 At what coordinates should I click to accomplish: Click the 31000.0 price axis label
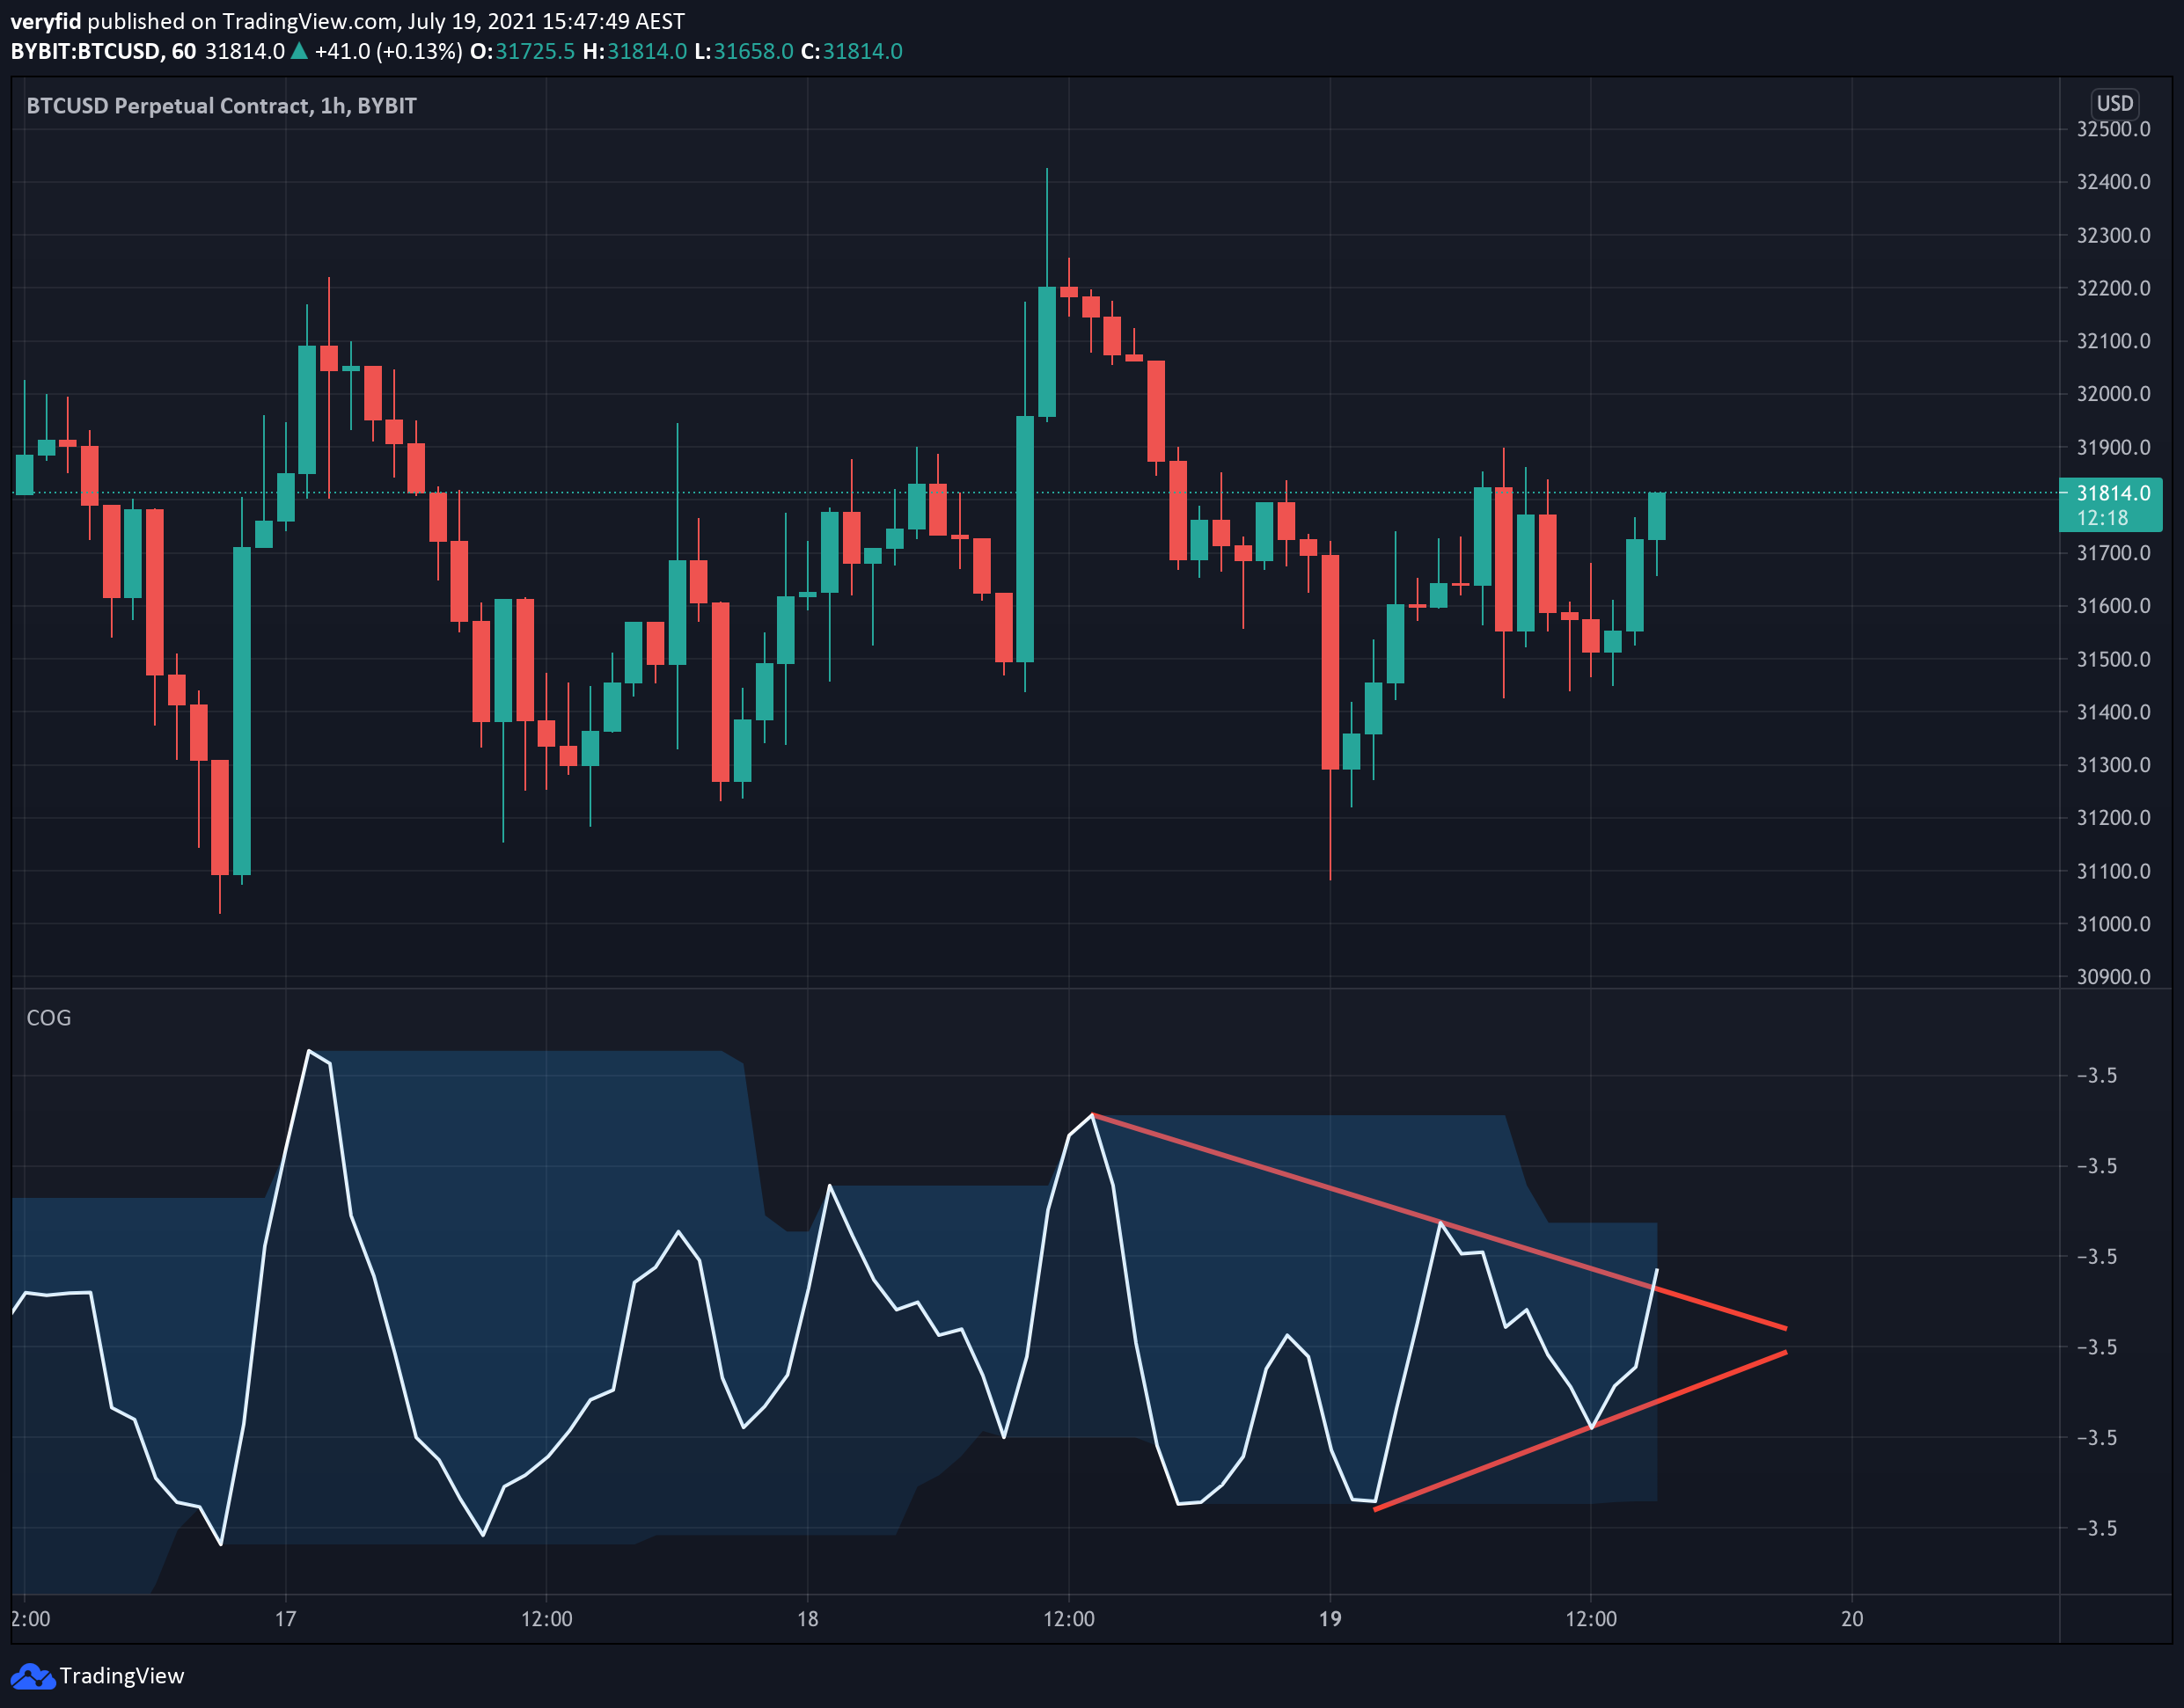[x=2113, y=924]
